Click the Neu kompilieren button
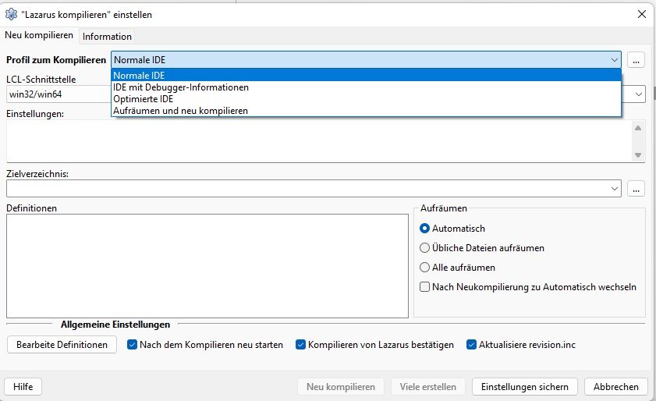This screenshot has height=401, width=656. pyautogui.click(x=341, y=386)
